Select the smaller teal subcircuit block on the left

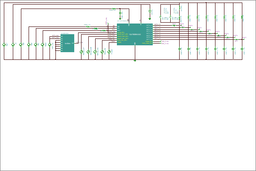67,43
